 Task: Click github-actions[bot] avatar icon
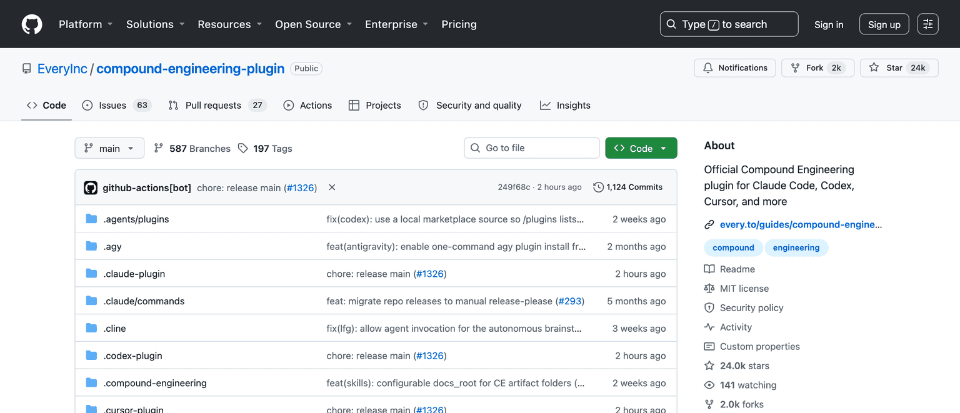(91, 187)
